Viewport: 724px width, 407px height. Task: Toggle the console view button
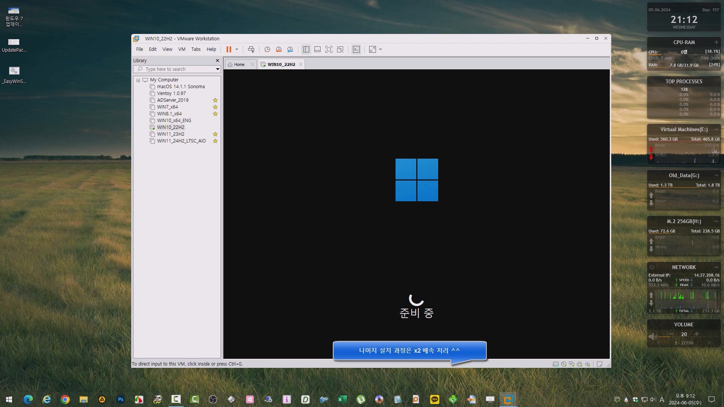coord(356,49)
